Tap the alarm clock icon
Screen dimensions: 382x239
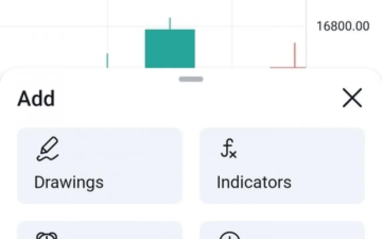coord(47,236)
